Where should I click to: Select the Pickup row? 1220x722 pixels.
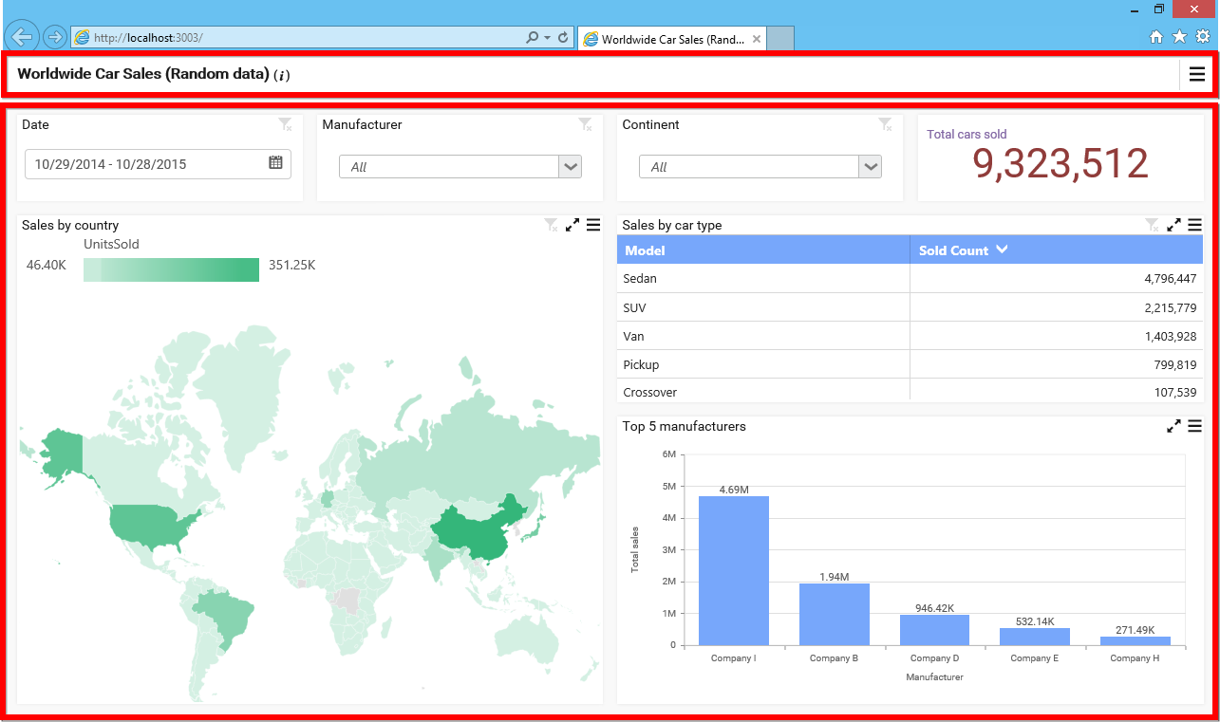click(910, 364)
